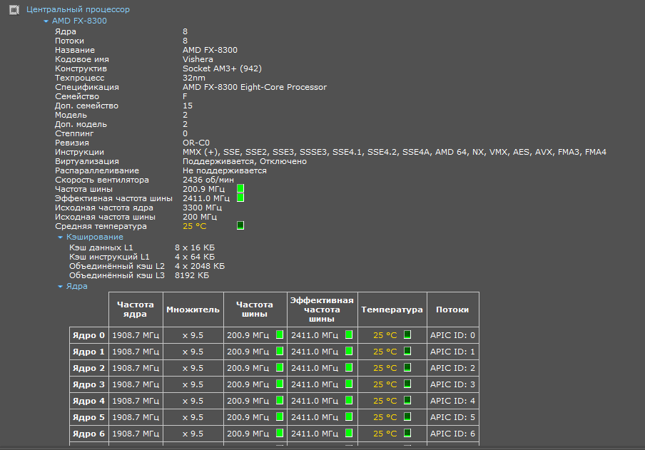The image size is (645, 450).
Task: Click the CPU chip icon beside Центральный процессор
Action: (x=14, y=9)
